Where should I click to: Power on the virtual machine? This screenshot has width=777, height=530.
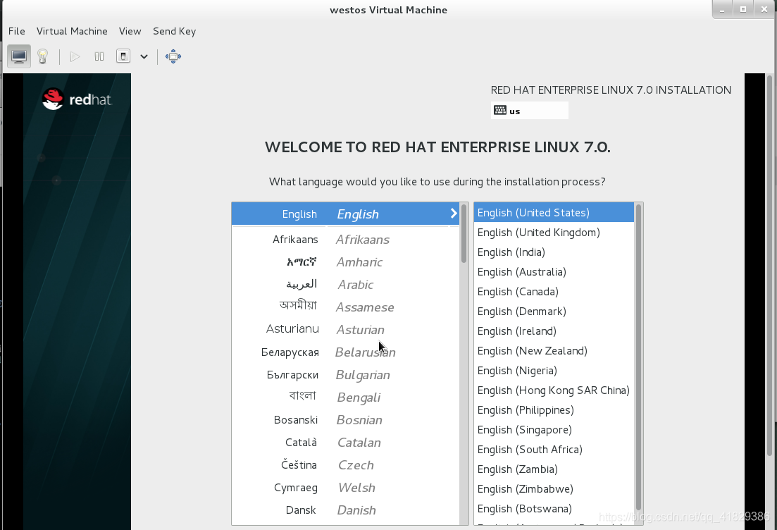click(x=75, y=56)
